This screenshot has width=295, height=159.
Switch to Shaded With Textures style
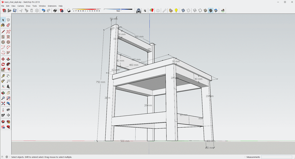click(211, 11)
